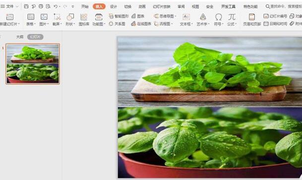Click the 截屏 screenshot icon
This screenshot has height=180, width=302.
point(57,17)
